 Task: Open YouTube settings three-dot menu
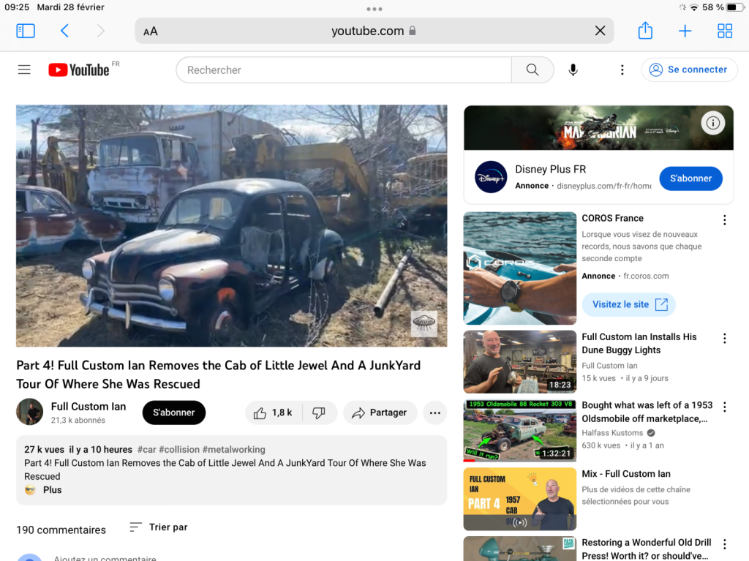622,69
